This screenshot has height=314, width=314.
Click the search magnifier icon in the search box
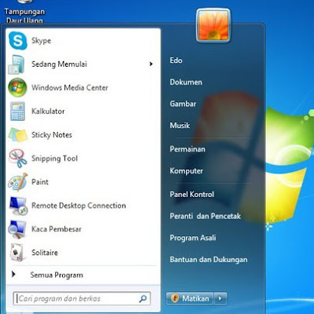[143, 298]
